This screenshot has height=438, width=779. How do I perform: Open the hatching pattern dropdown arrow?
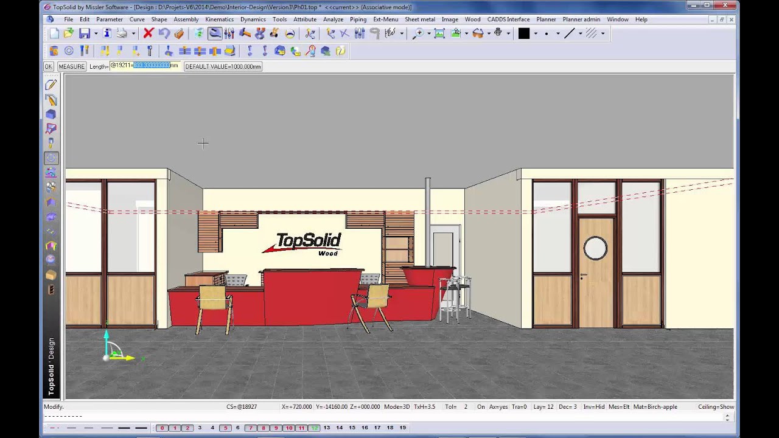point(603,33)
